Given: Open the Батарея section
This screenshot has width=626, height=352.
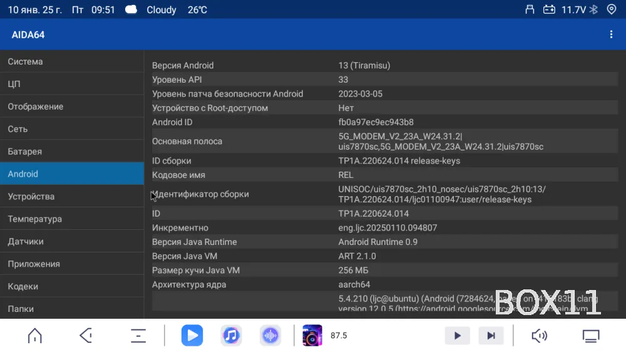Looking at the screenshot, I should pos(72,152).
